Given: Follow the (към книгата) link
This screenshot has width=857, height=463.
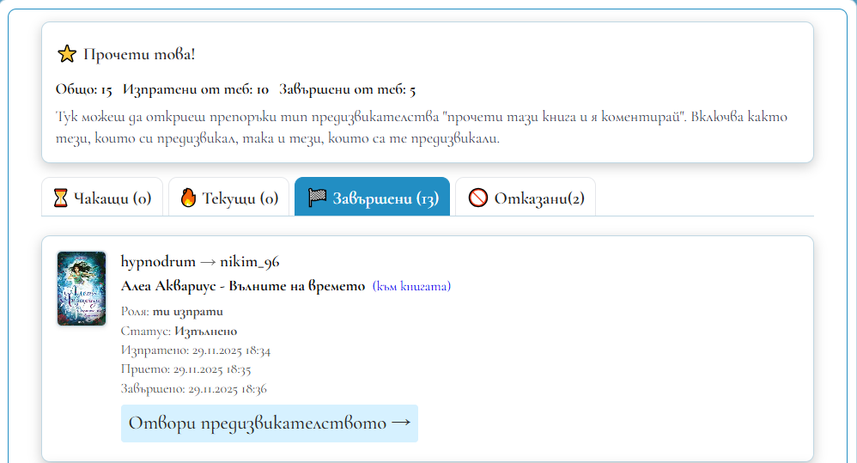Looking at the screenshot, I should [411, 286].
